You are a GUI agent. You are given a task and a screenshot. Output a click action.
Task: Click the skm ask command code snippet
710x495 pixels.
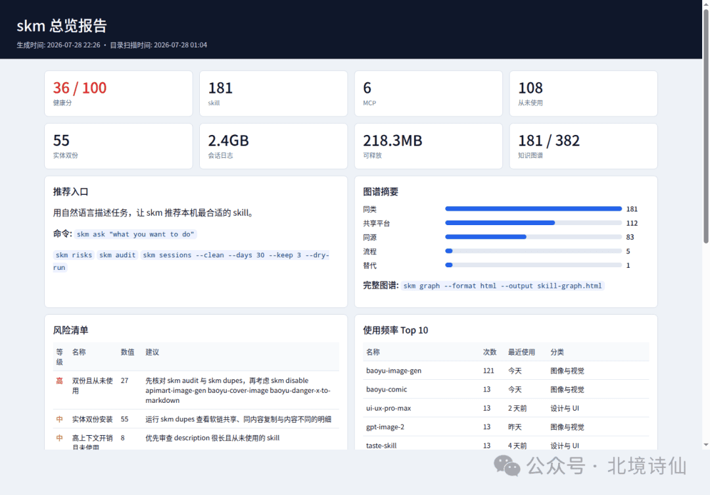(x=135, y=234)
